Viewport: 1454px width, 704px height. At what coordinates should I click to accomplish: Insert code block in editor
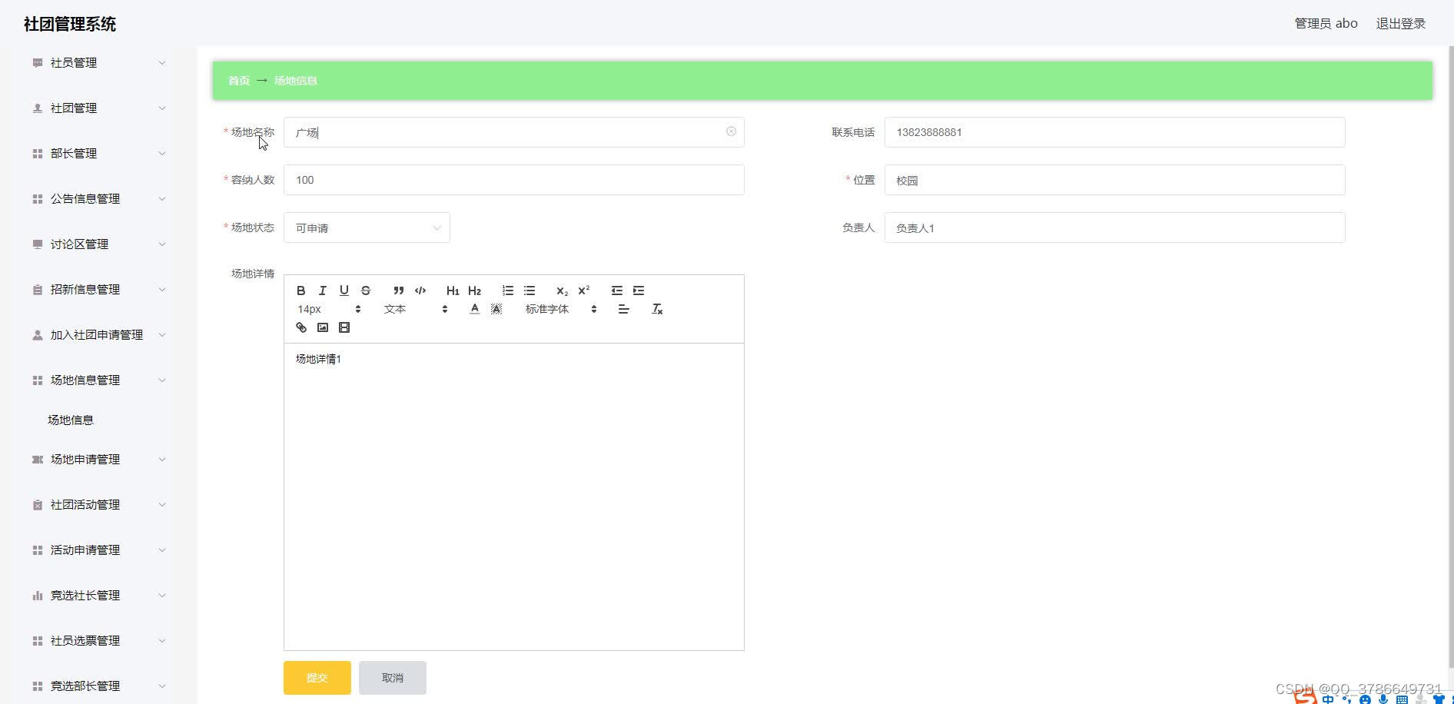420,291
